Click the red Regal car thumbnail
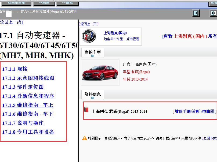Screen dimensions: 217x162 click(x=100, y=73)
